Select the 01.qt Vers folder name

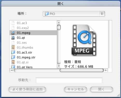coord(25,67)
